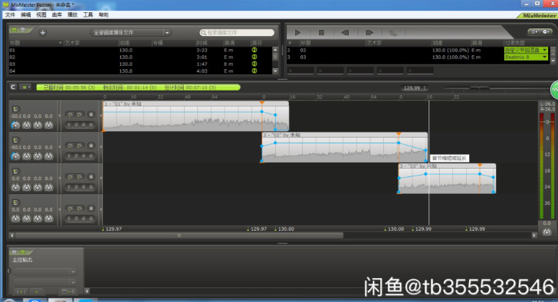
Task: Select the 2 snap button on track two
Action: pyautogui.click(x=77, y=156)
